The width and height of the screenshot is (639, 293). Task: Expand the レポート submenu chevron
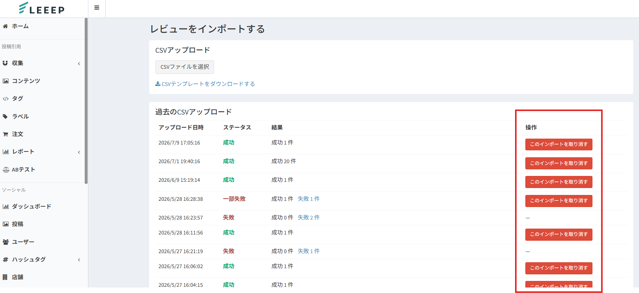click(x=79, y=152)
